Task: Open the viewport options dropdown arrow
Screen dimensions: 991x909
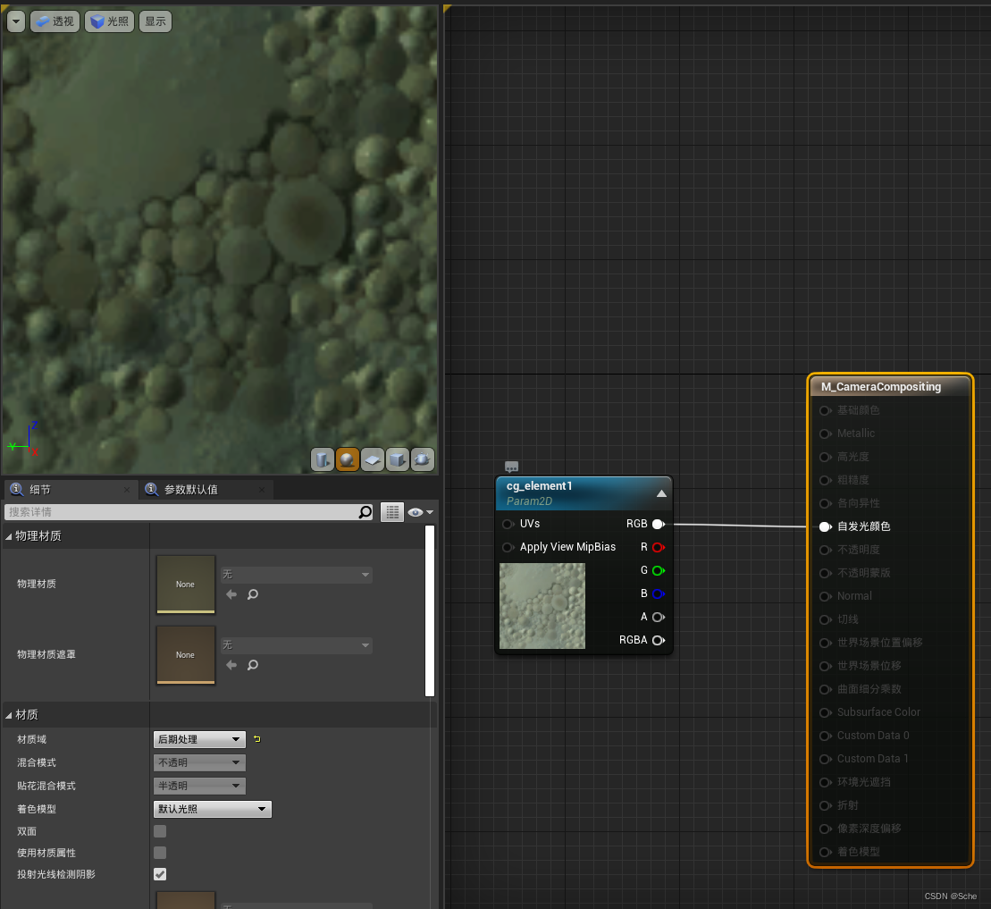Action: click(x=14, y=21)
